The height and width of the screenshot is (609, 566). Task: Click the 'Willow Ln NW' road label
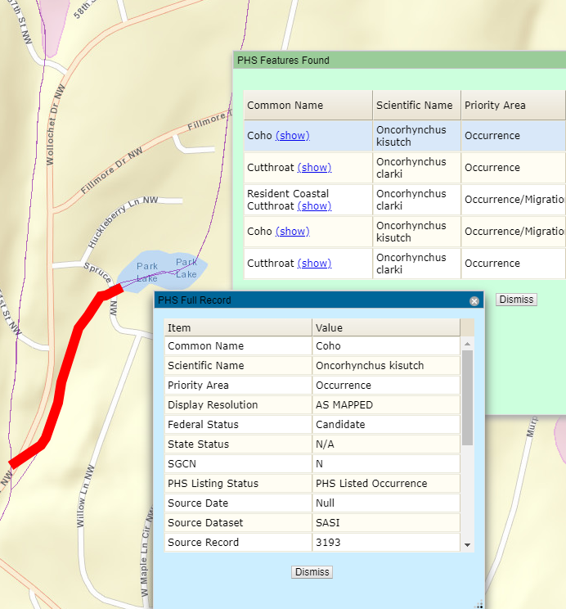pos(85,496)
